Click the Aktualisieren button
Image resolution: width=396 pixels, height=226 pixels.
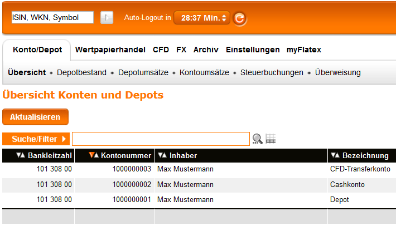35,117
